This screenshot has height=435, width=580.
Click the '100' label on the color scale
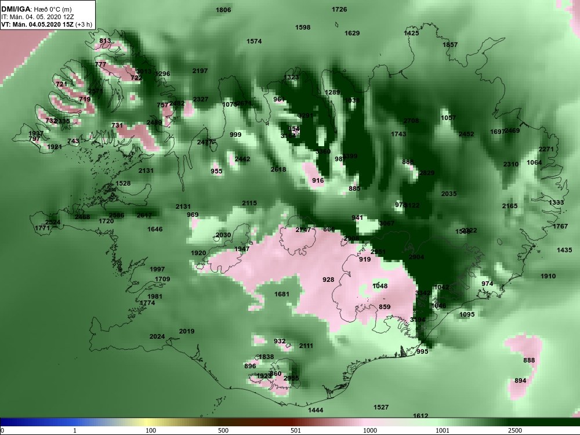click(151, 430)
